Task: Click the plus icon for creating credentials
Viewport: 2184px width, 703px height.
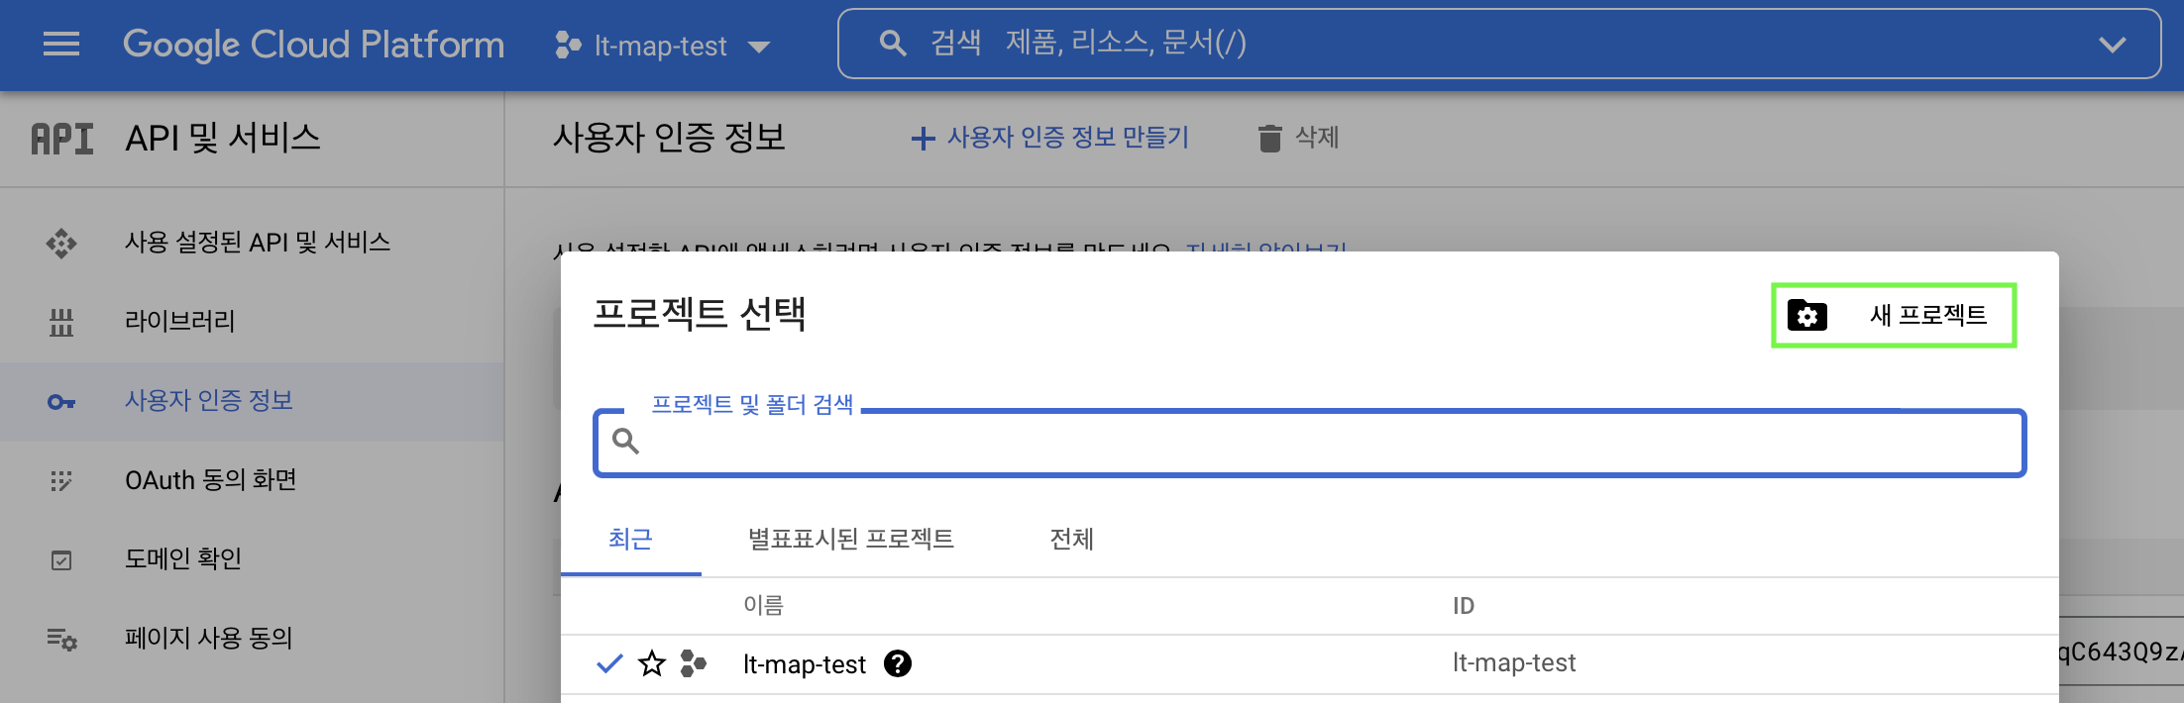Action: pyautogui.click(x=923, y=139)
